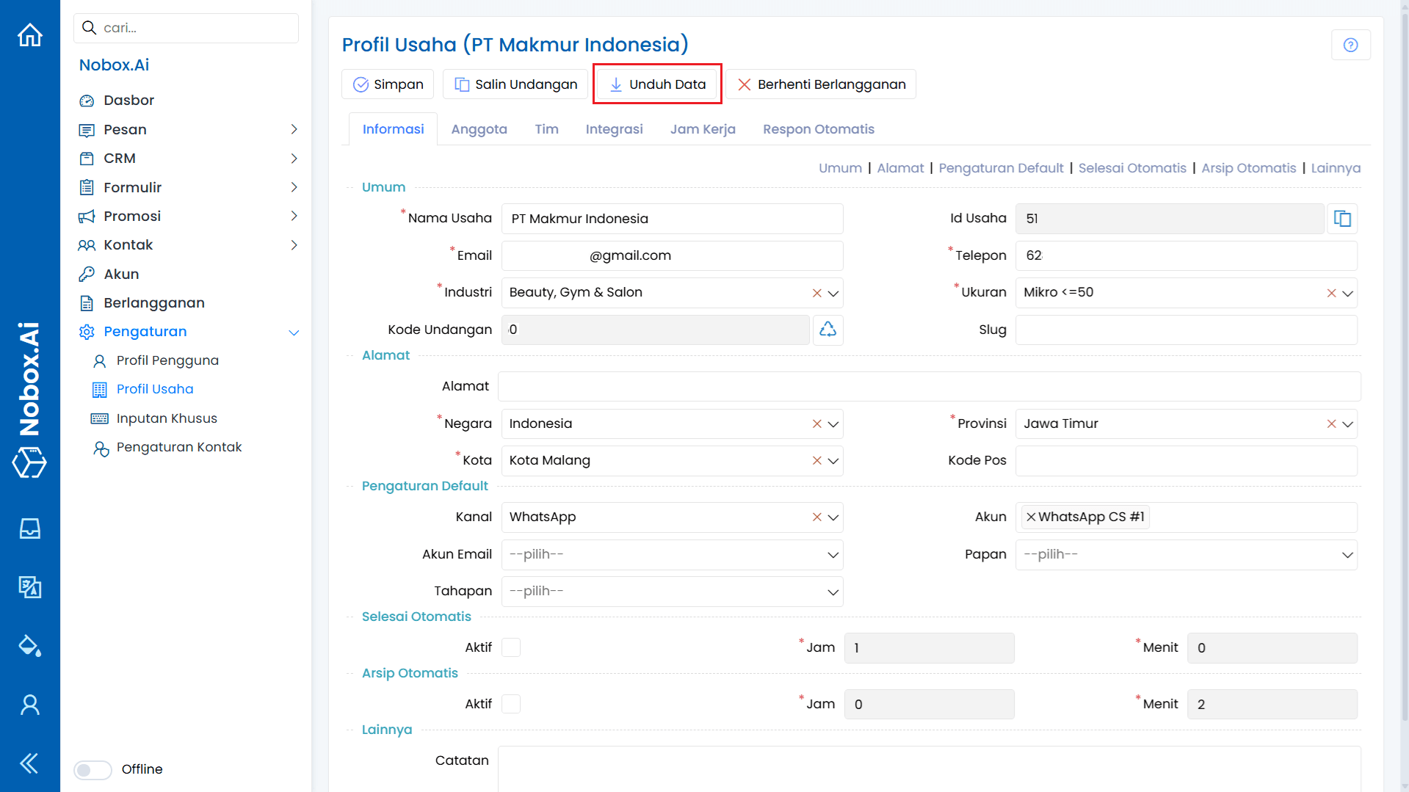Switch to the Anggota tab
This screenshot has height=792, width=1409.
479,128
